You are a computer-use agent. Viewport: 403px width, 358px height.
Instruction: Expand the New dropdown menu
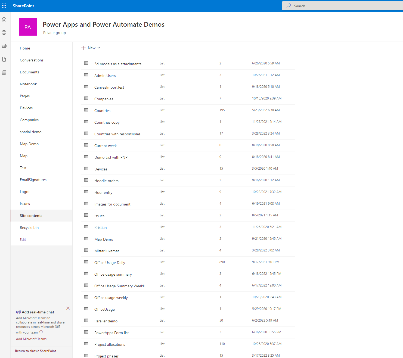tap(91, 48)
